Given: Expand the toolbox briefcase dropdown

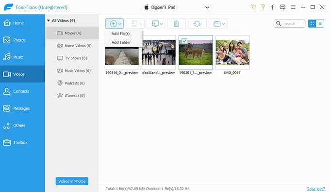Looking at the screenshot, I should click(x=224, y=24).
